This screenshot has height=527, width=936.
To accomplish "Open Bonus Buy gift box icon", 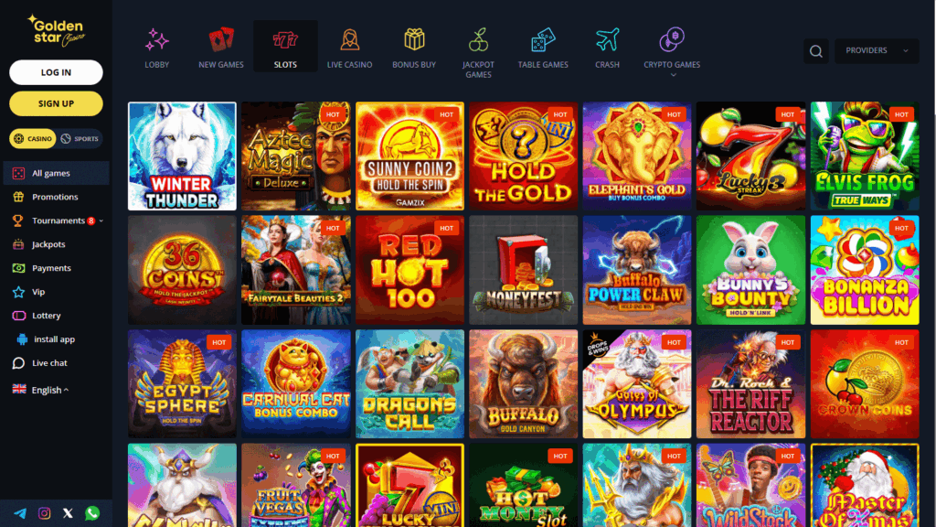I will (x=414, y=40).
